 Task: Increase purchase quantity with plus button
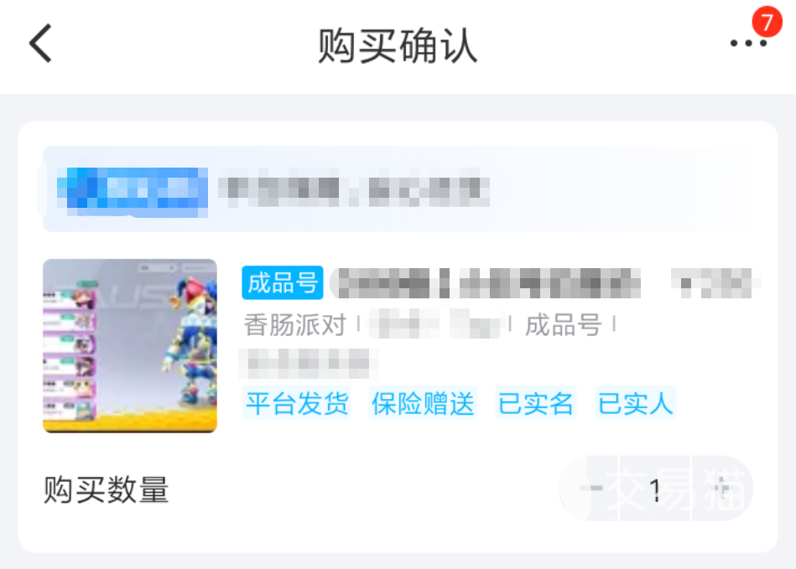[721, 489]
